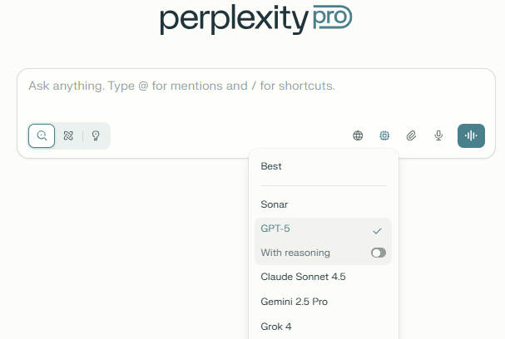Select GPT-5 in the model menu
The width and height of the screenshot is (505, 339).
275,228
